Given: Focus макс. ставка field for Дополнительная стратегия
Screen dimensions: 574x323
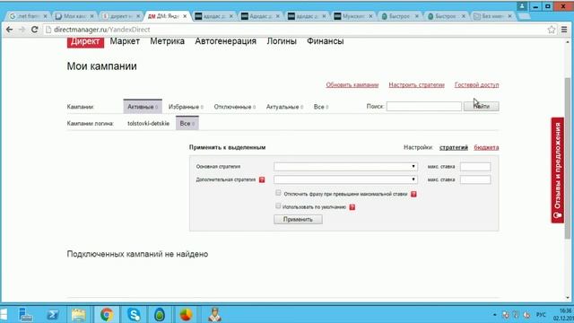Looking at the screenshot, I should click(x=475, y=179).
